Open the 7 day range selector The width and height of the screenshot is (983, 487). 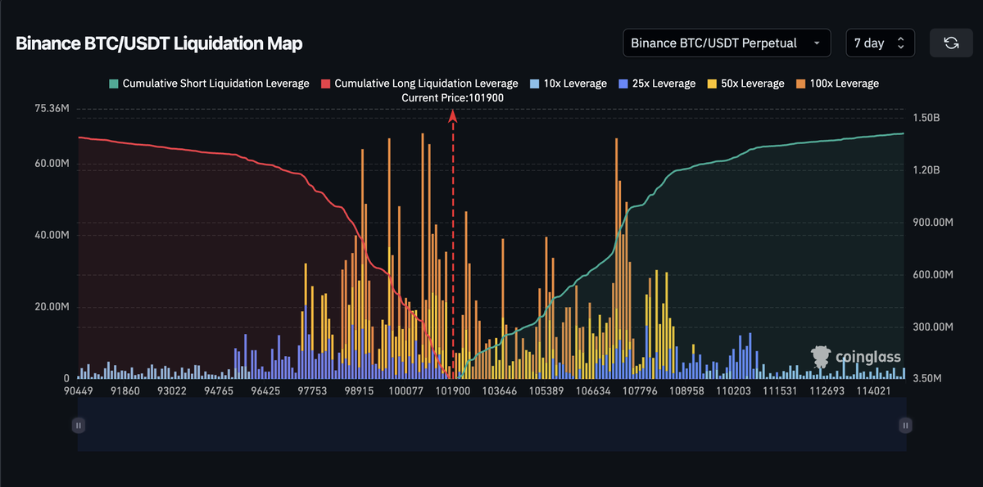coord(880,43)
